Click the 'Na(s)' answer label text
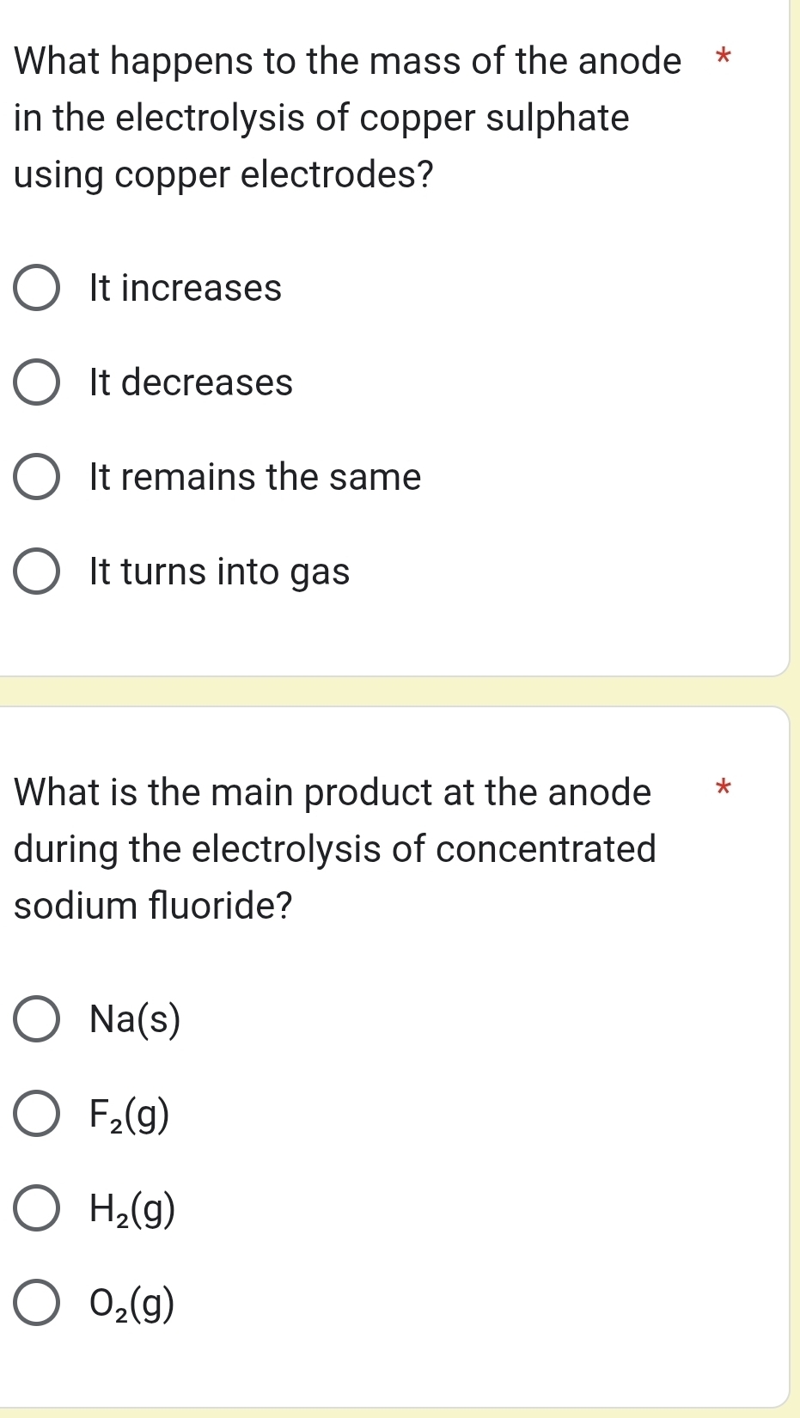This screenshot has width=800, height=1418. 136,1020
